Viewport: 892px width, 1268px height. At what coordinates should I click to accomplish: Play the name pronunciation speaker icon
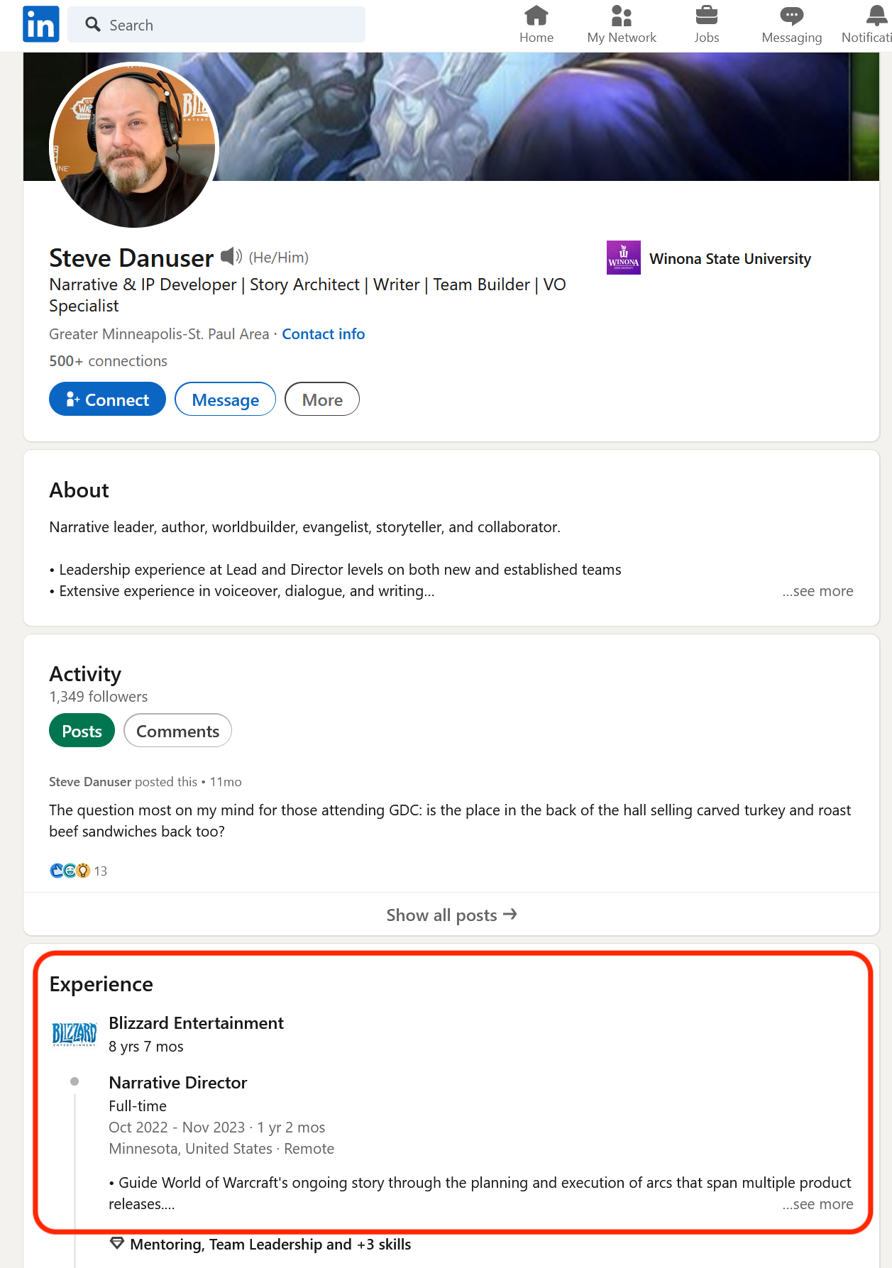[x=231, y=256]
